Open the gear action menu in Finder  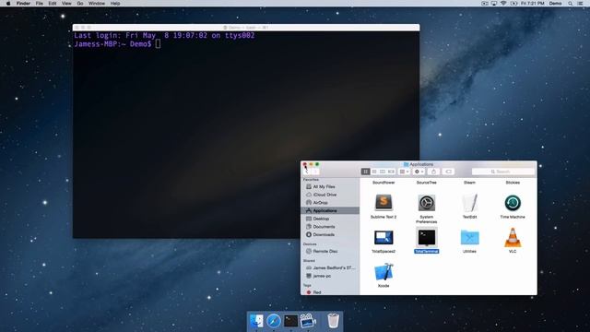coord(419,172)
